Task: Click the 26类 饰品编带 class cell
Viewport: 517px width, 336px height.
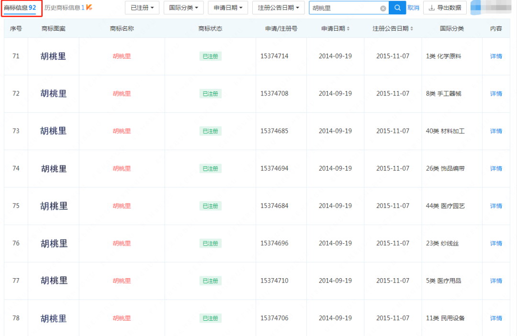Action: pos(445,169)
